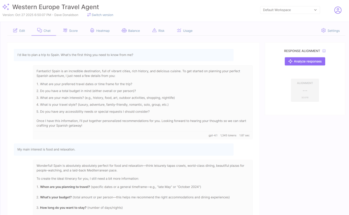Expand the Default Workspace dropdown
The image size is (349, 215).
pos(290,10)
